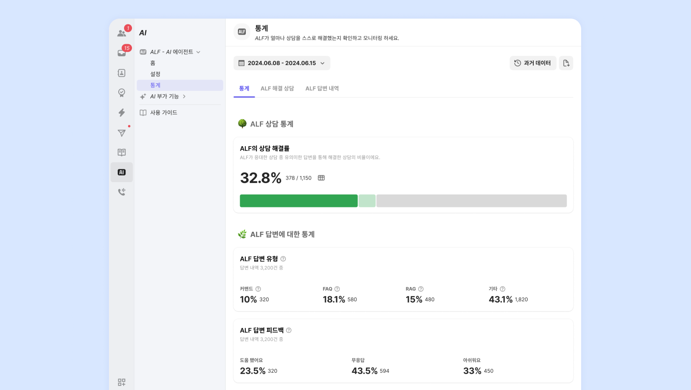Collapse the ALF - AI 에이전트 section
691x390 pixels.
click(x=198, y=52)
